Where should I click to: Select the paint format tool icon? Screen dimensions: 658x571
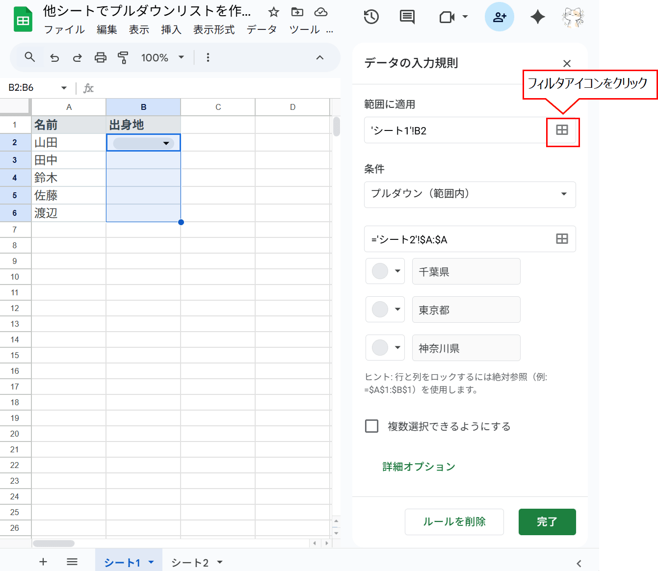123,57
